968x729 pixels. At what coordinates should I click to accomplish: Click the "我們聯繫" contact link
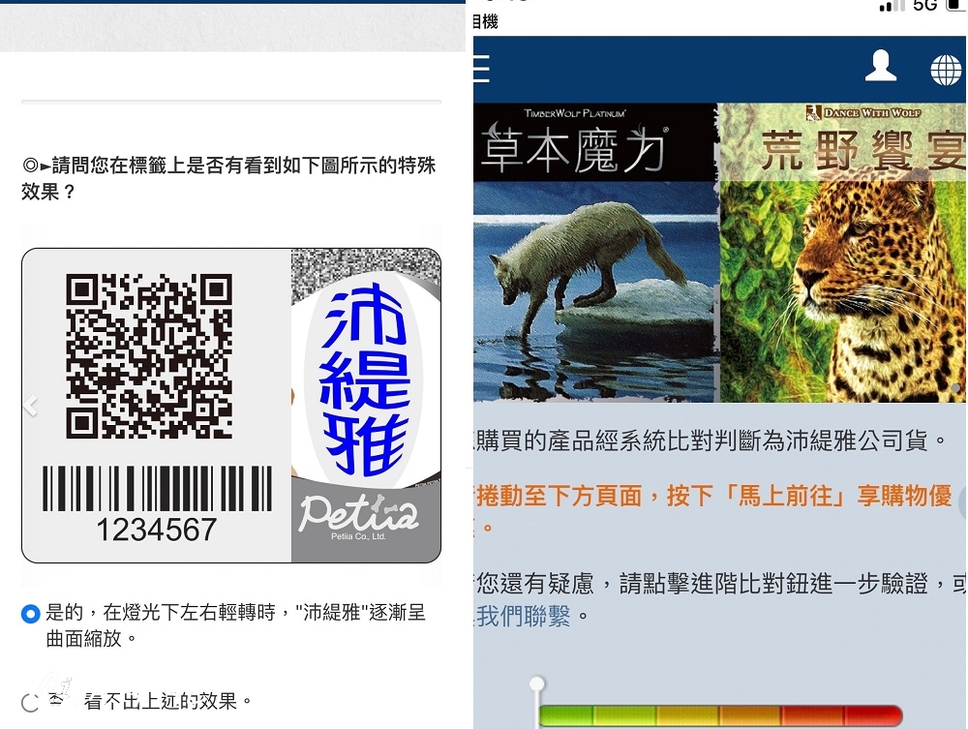click(523, 616)
